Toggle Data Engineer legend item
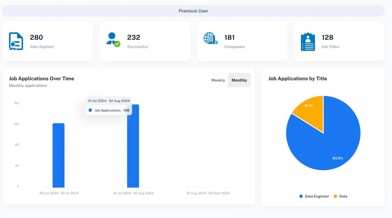392x218 pixels. (x=314, y=196)
